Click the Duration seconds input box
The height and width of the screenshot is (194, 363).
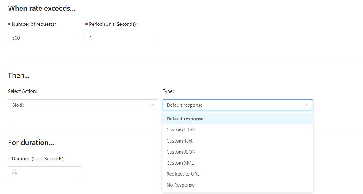[x=44, y=172]
